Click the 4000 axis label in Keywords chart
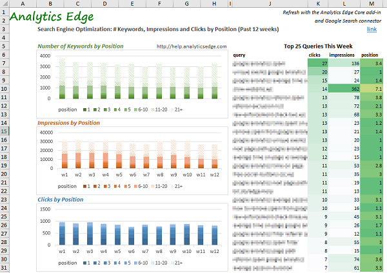The height and width of the screenshot is (273, 387). (45, 56)
